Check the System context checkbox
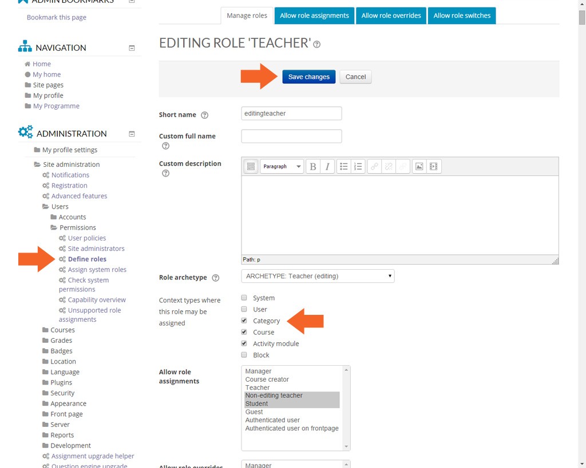 pos(244,298)
